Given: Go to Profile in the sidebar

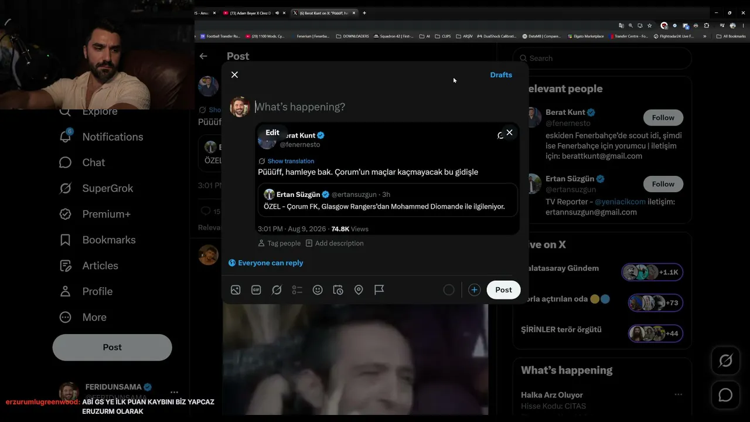Looking at the screenshot, I should point(86,291).
